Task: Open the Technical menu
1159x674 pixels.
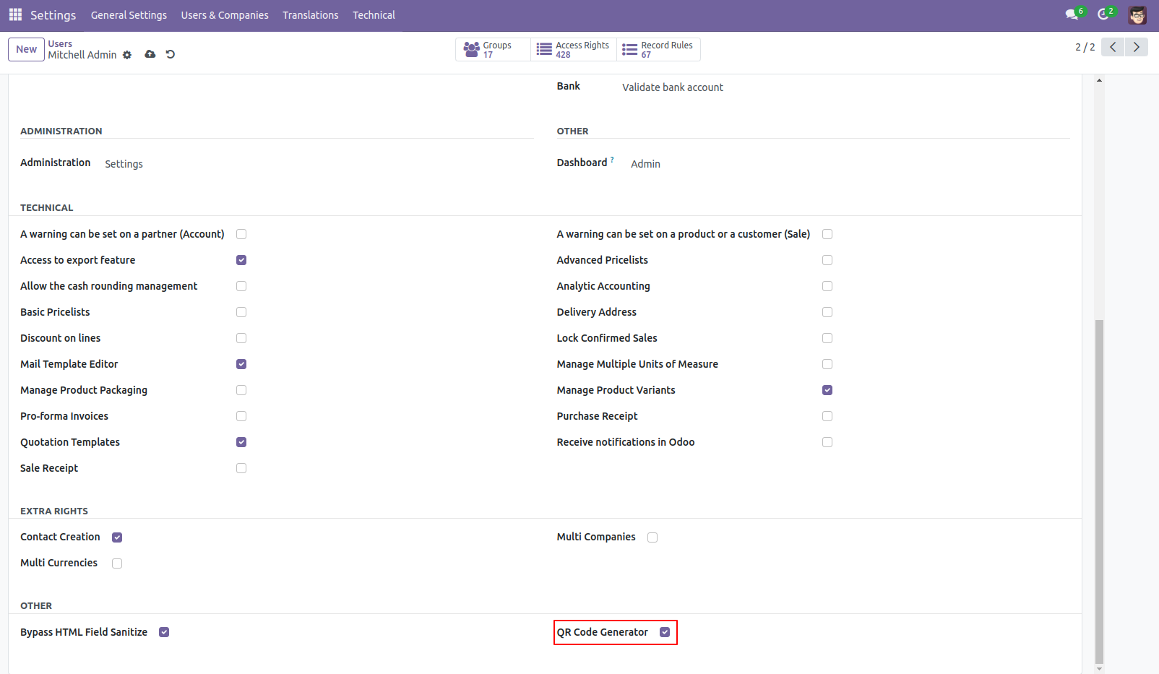Action: pos(374,15)
